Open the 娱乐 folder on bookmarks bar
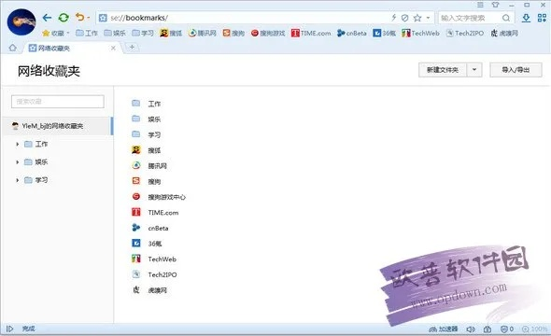 point(115,33)
